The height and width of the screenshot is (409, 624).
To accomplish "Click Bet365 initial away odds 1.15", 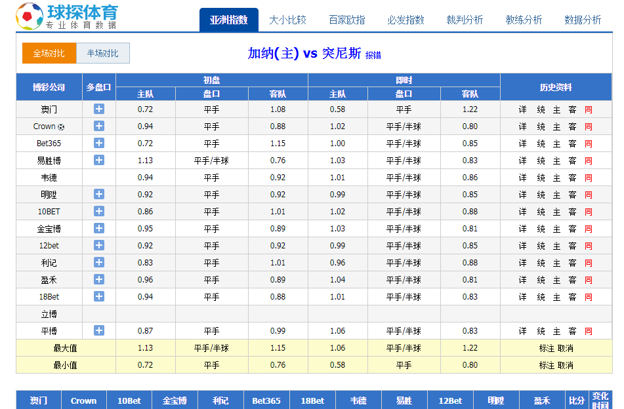I will click(x=278, y=144).
